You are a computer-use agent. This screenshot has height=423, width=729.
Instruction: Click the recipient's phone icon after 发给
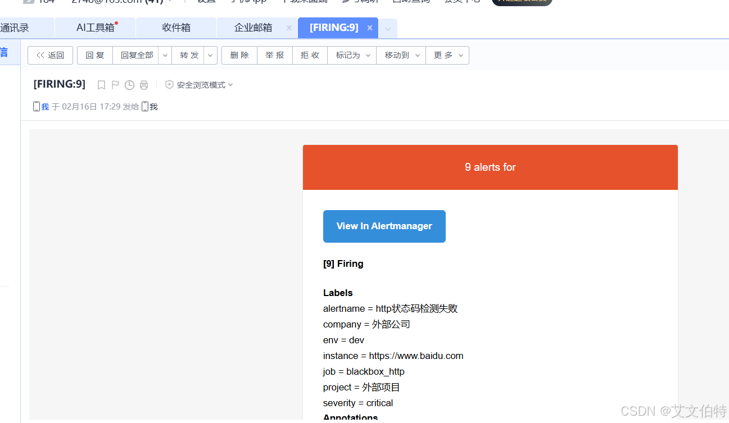(x=145, y=106)
